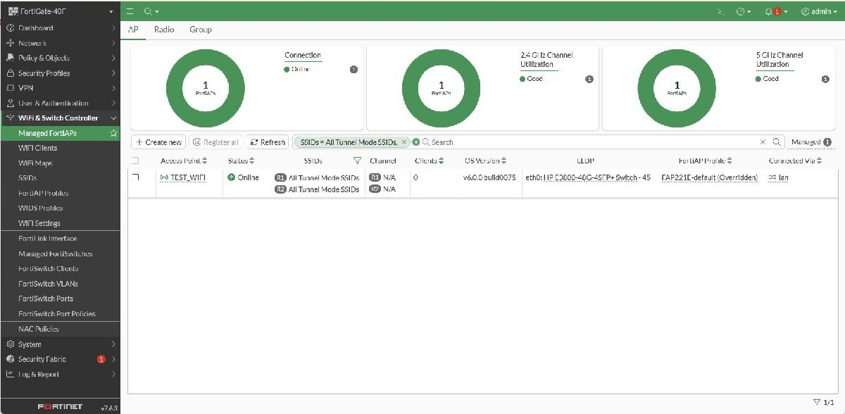
Task: Remove the SSIDs filter chip
Action: coord(404,142)
